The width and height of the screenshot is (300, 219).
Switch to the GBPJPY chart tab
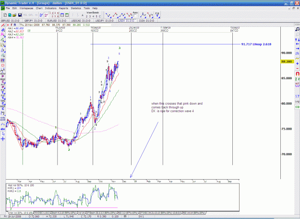click(34, 21)
